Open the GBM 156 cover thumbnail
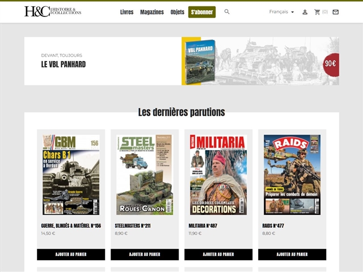 click(71, 175)
